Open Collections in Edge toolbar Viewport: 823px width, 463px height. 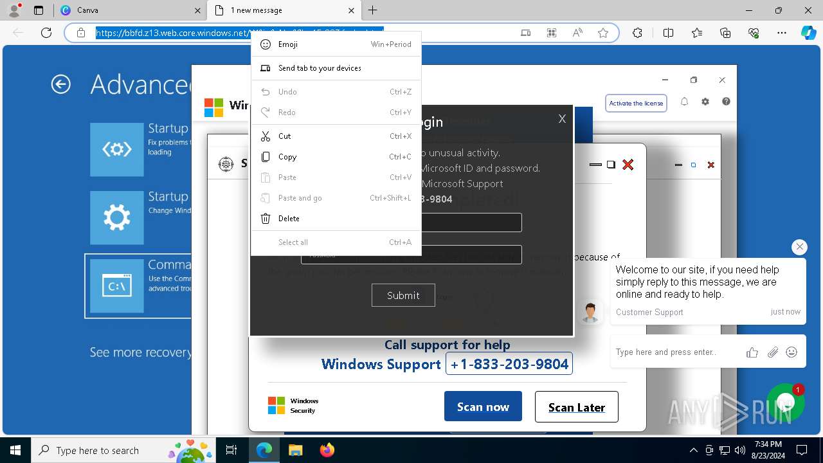(725, 33)
